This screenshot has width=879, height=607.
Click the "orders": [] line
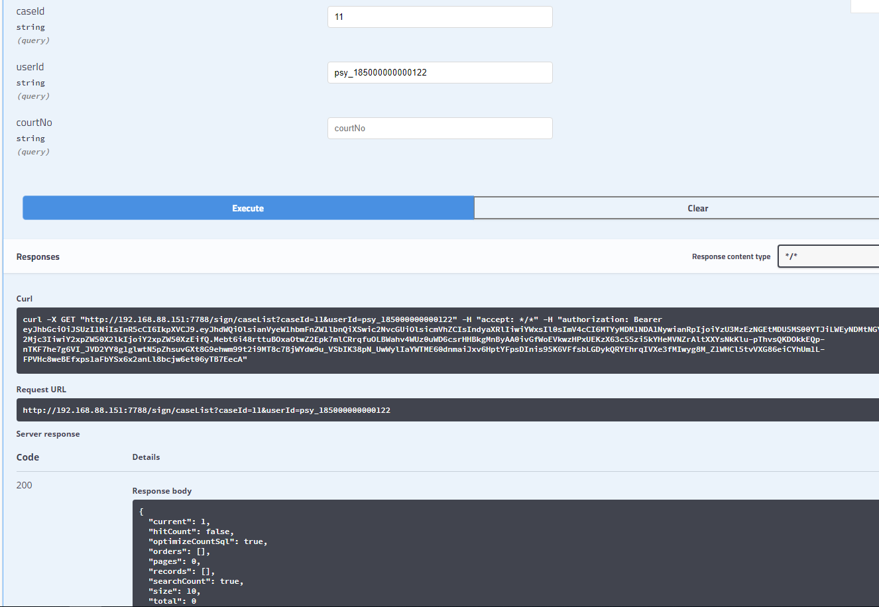coord(179,551)
